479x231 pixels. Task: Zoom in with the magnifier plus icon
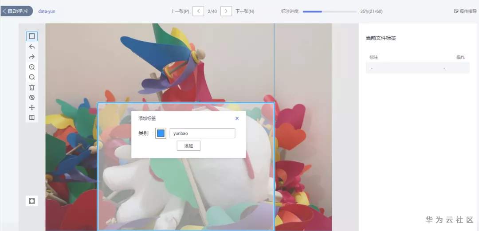(x=32, y=67)
